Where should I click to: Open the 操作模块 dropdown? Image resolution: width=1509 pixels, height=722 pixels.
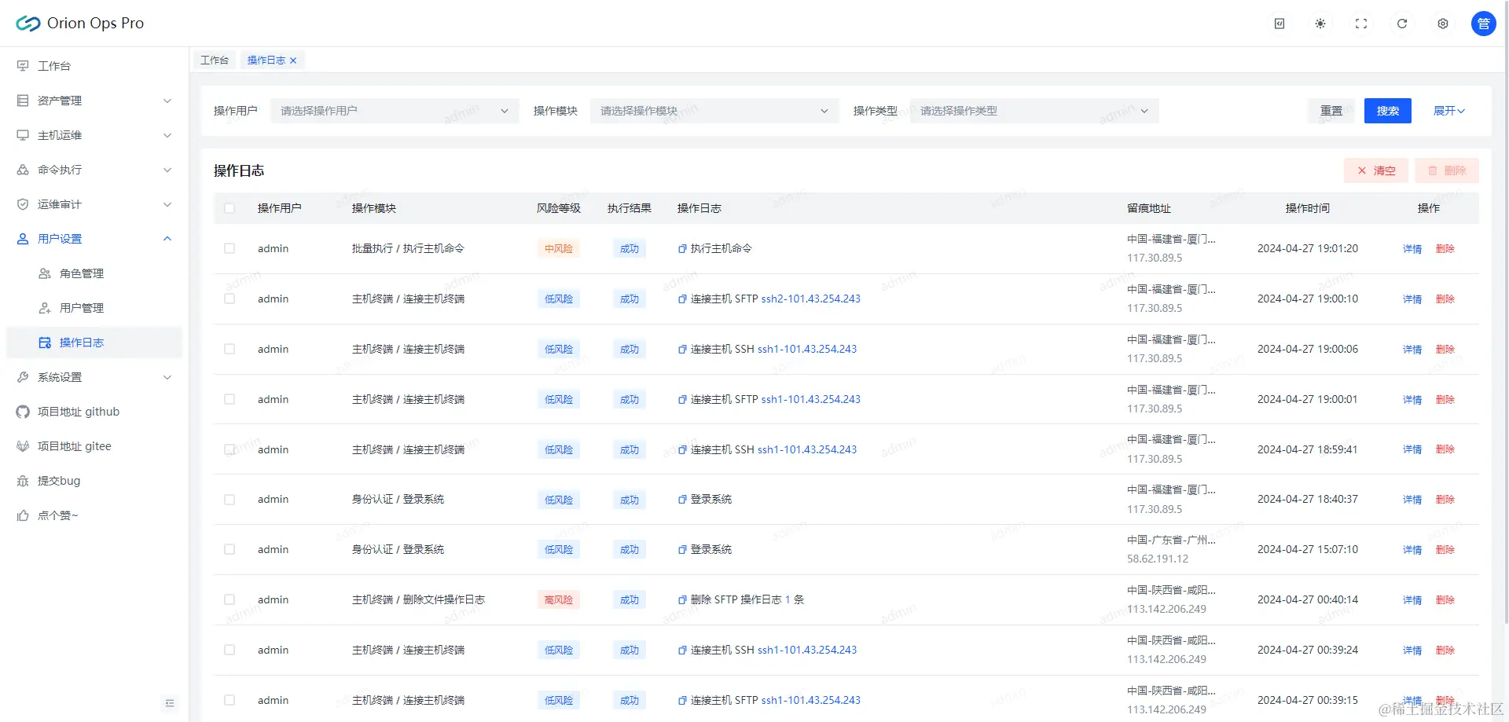coord(714,111)
